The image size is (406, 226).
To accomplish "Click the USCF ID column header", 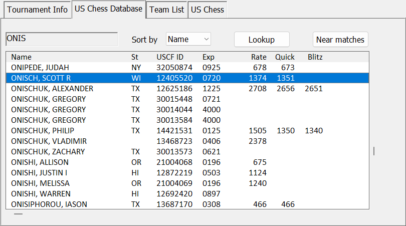I will (x=170, y=57).
